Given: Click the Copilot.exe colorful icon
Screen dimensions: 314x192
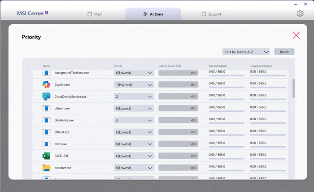Looking at the screenshot, I should point(46,84).
